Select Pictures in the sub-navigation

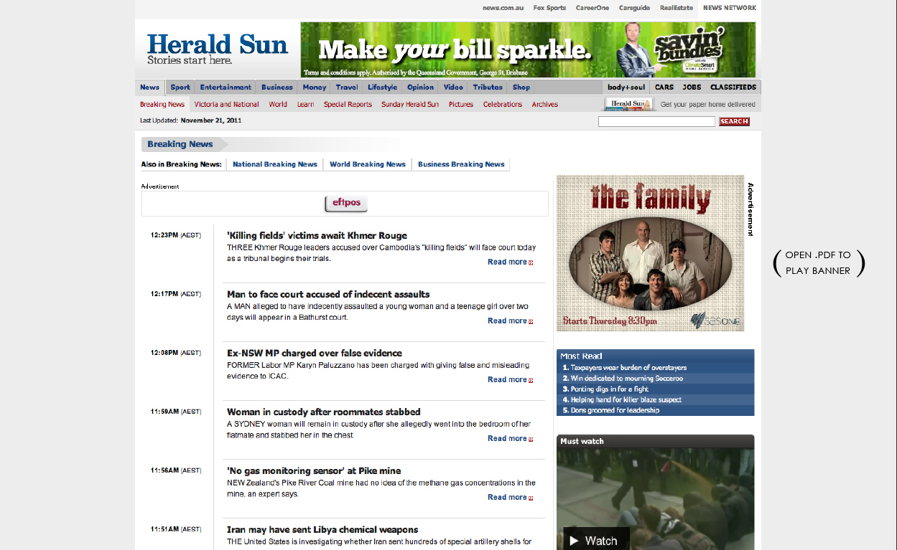click(461, 105)
